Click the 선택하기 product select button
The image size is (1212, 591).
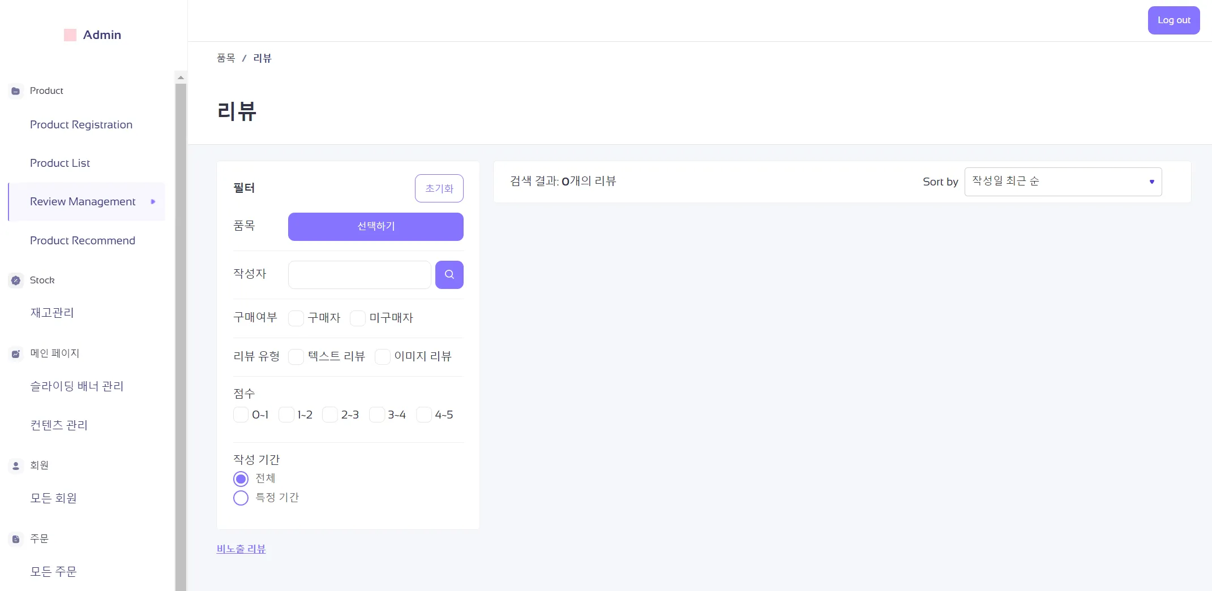coord(376,227)
